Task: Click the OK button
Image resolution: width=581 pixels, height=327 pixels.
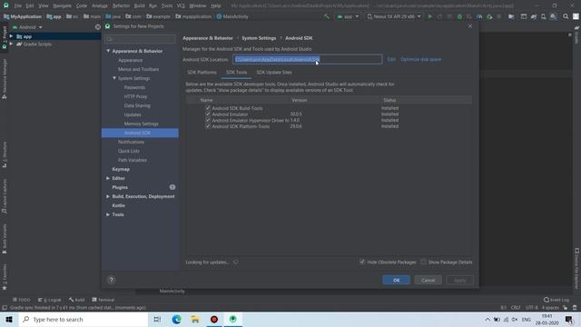Action: point(396,280)
